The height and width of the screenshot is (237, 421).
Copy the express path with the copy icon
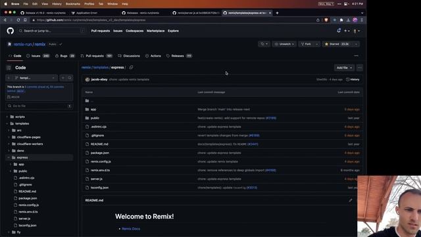point(131,67)
